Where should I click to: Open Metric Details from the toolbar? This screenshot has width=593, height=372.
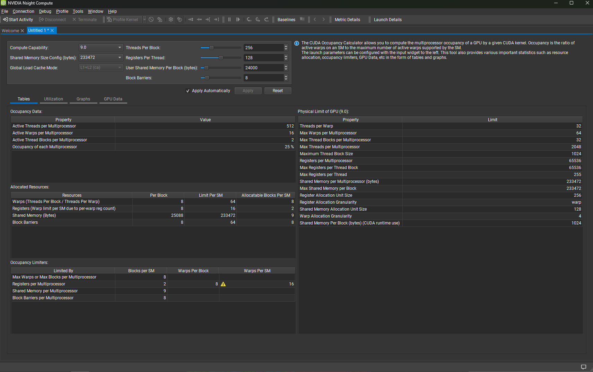click(347, 20)
